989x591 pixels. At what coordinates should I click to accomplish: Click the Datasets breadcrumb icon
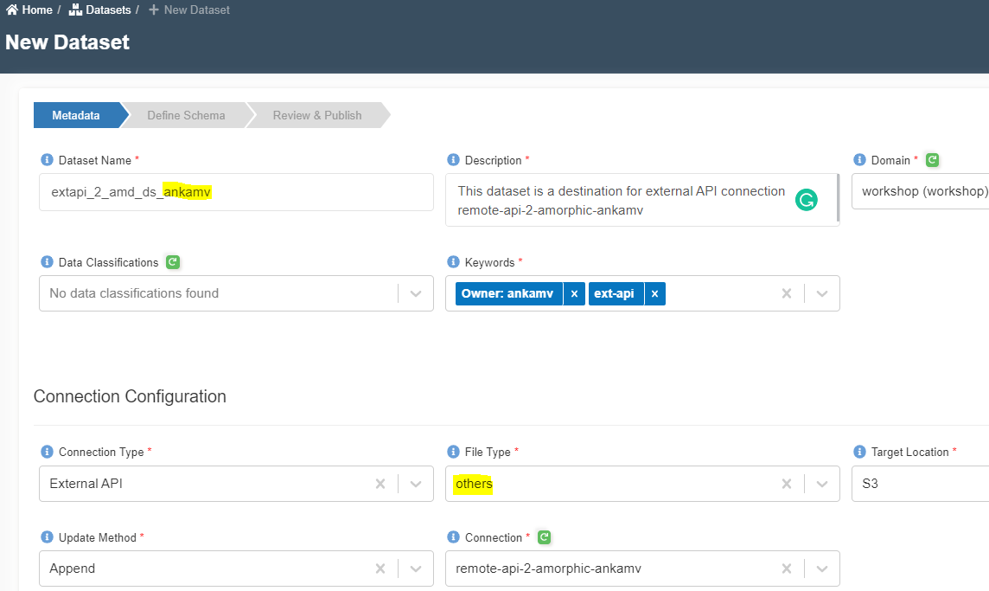(x=75, y=10)
